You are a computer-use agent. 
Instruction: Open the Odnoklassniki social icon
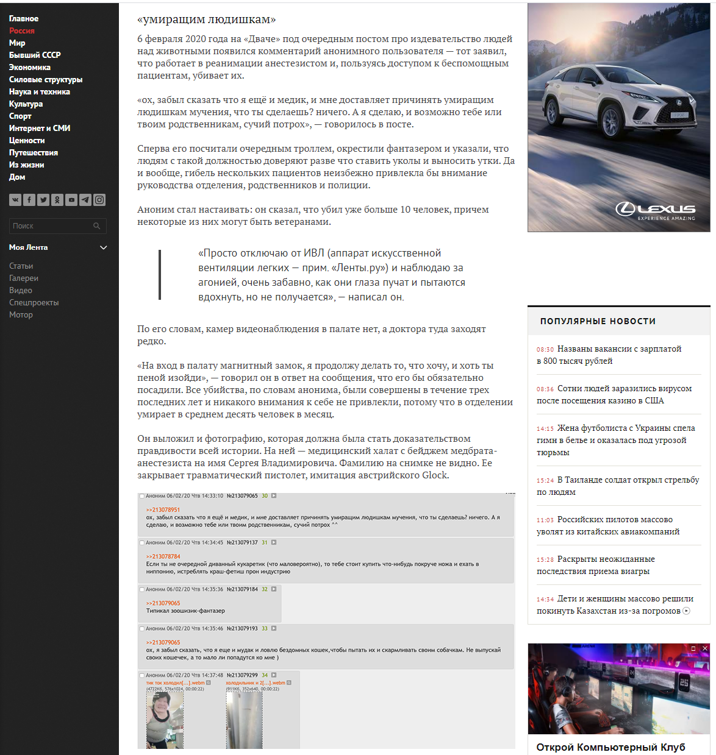[57, 199]
